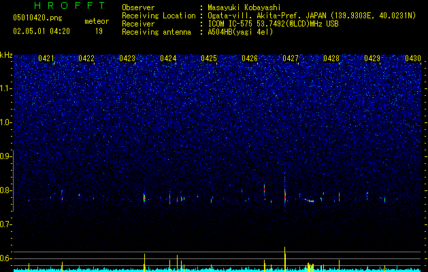Click the 1.0 frequency axis label
This screenshot has height=272, width=428.
click(6, 122)
